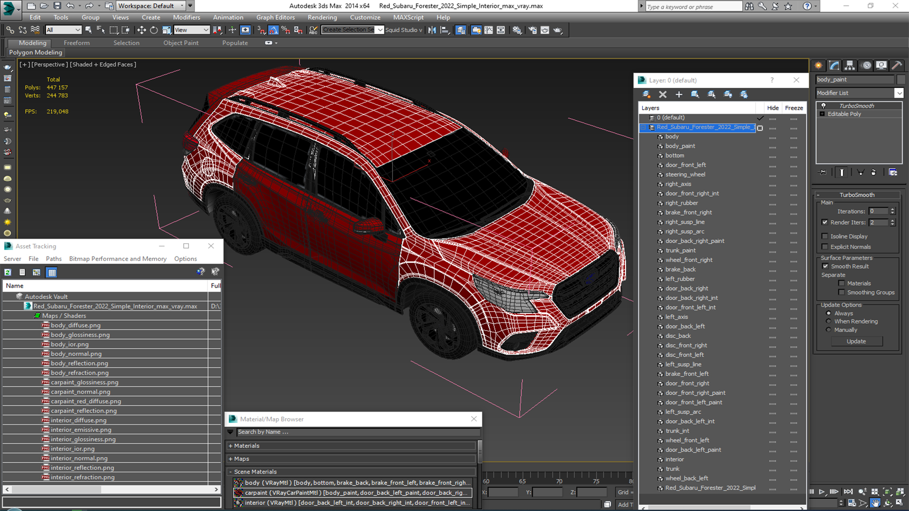
Task: Undo the last action icon
Action: pos(70,6)
